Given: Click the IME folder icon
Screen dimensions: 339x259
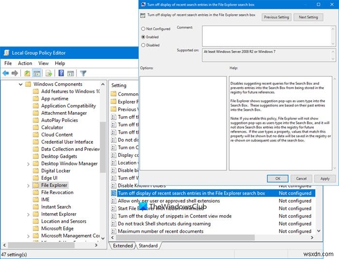Looking at the screenshot, I should (x=36, y=199).
